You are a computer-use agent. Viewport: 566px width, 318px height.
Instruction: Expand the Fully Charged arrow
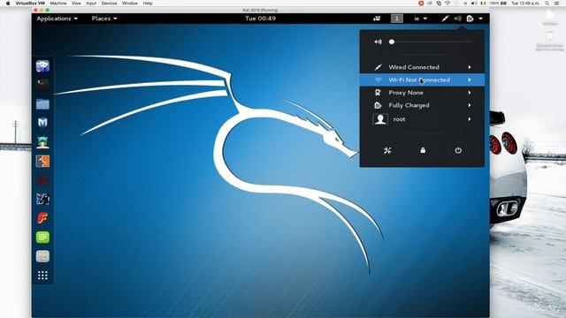click(470, 105)
